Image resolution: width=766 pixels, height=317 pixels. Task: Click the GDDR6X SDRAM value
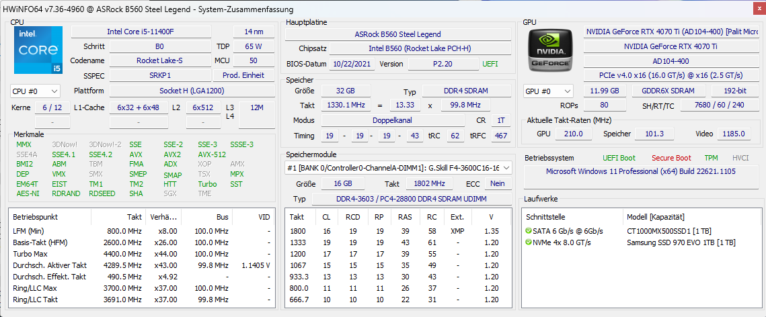pos(669,91)
